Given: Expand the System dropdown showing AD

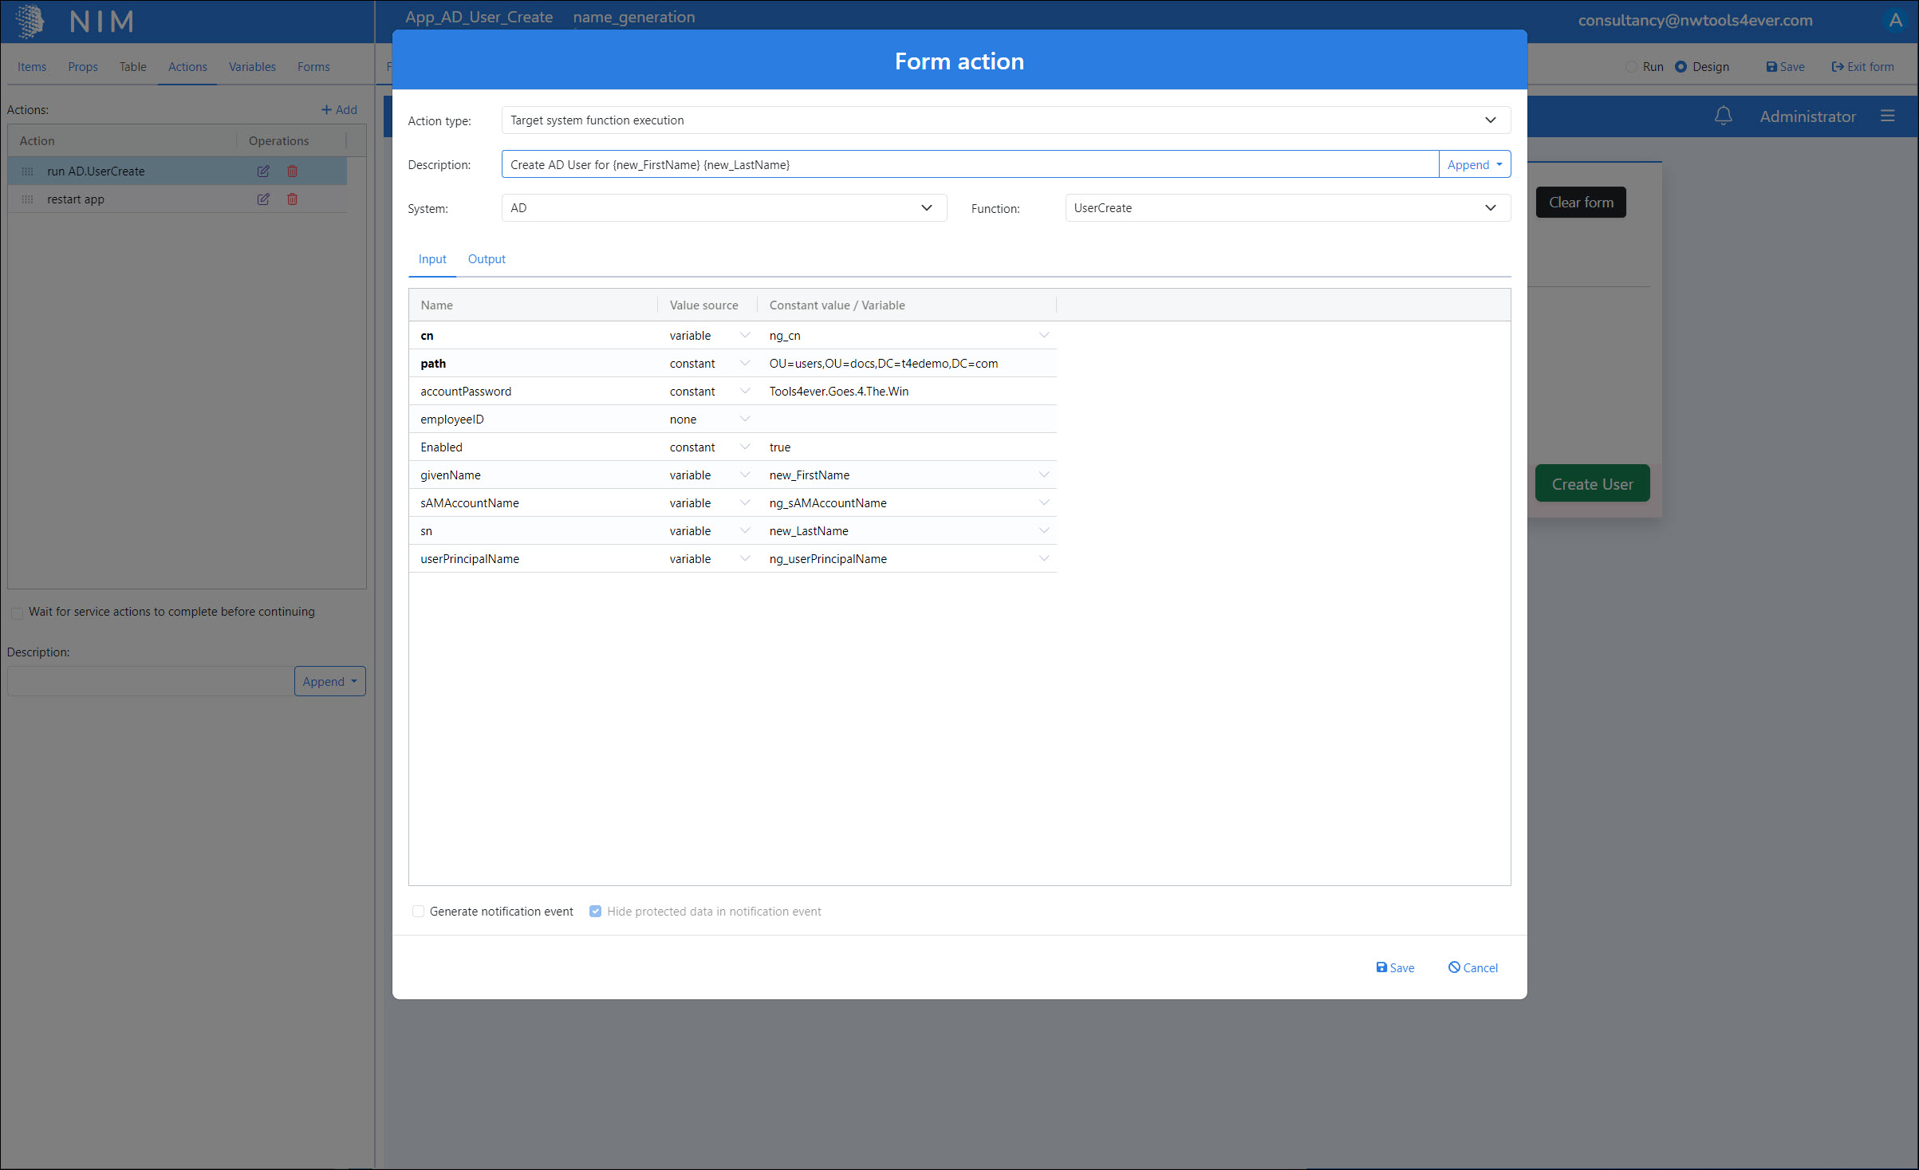Looking at the screenshot, I should (x=723, y=208).
